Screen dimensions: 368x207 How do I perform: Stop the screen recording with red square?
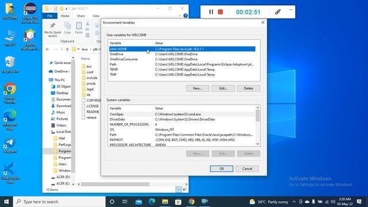click(x=220, y=11)
